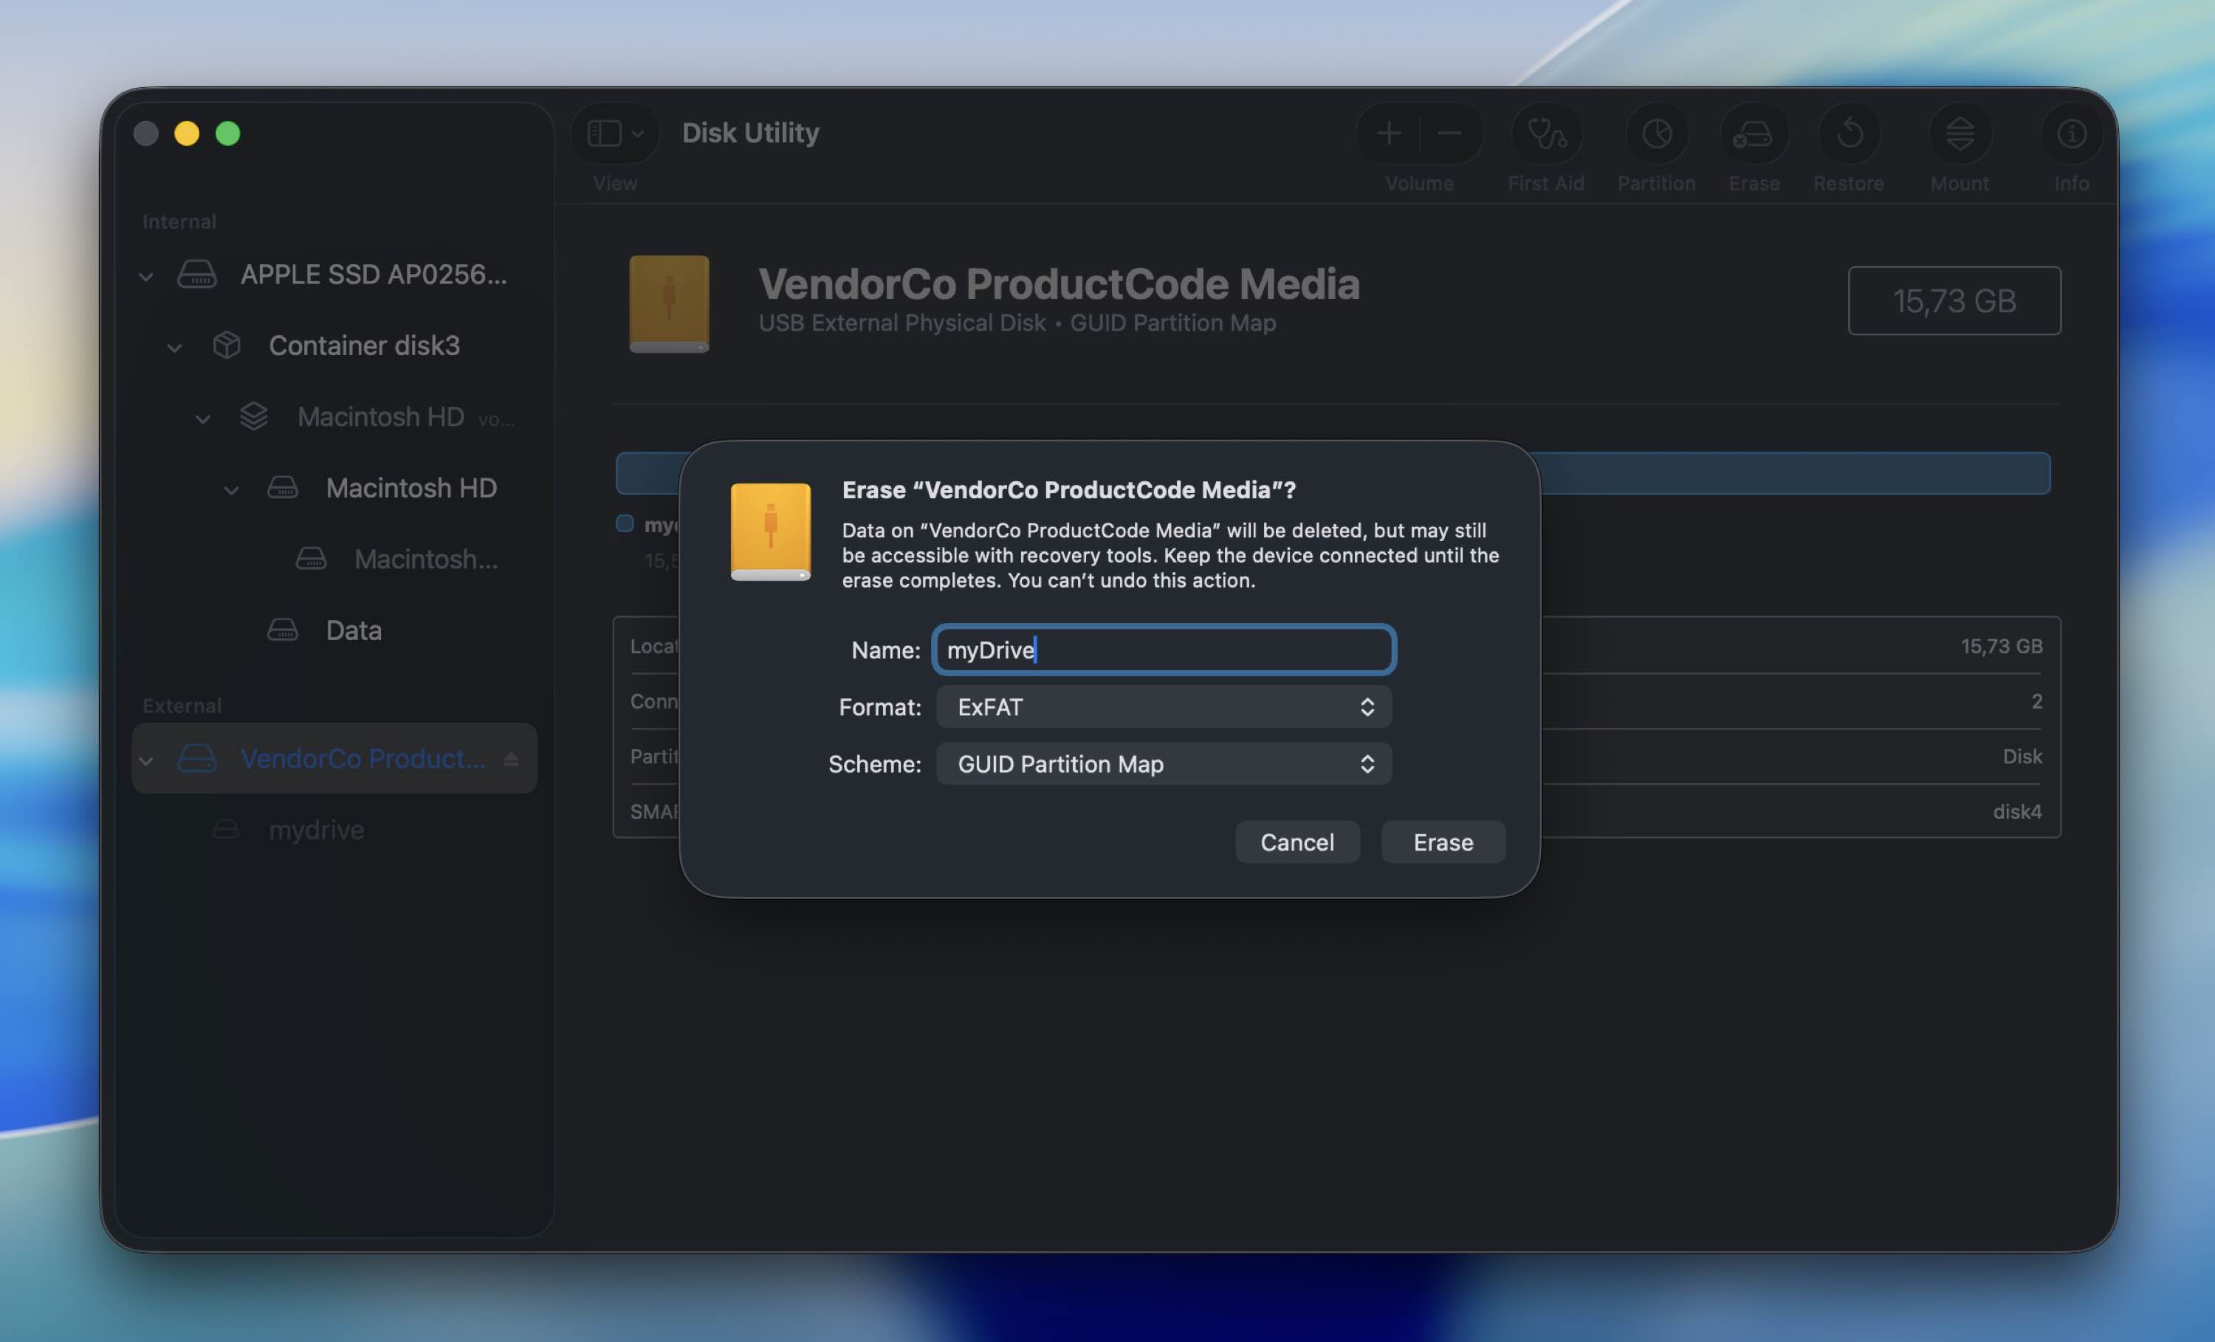Collapse Container disk3 in sidebar
The width and height of the screenshot is (2215, 1342).
(174, 347)
